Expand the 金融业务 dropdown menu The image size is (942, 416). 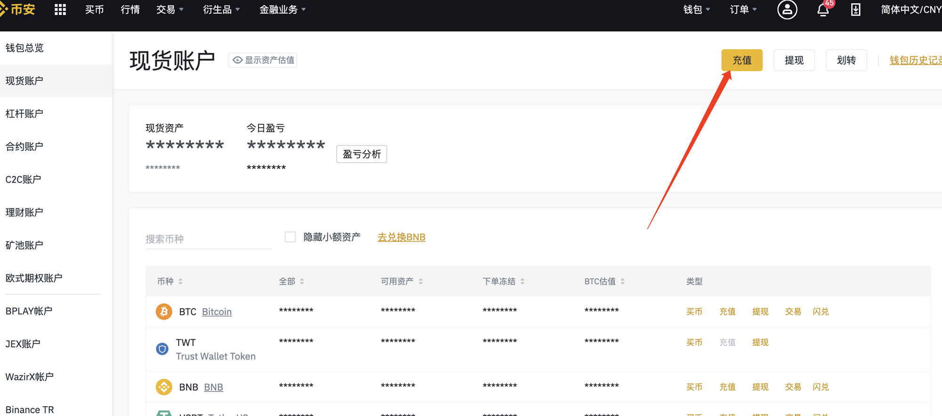coord(283,9)
